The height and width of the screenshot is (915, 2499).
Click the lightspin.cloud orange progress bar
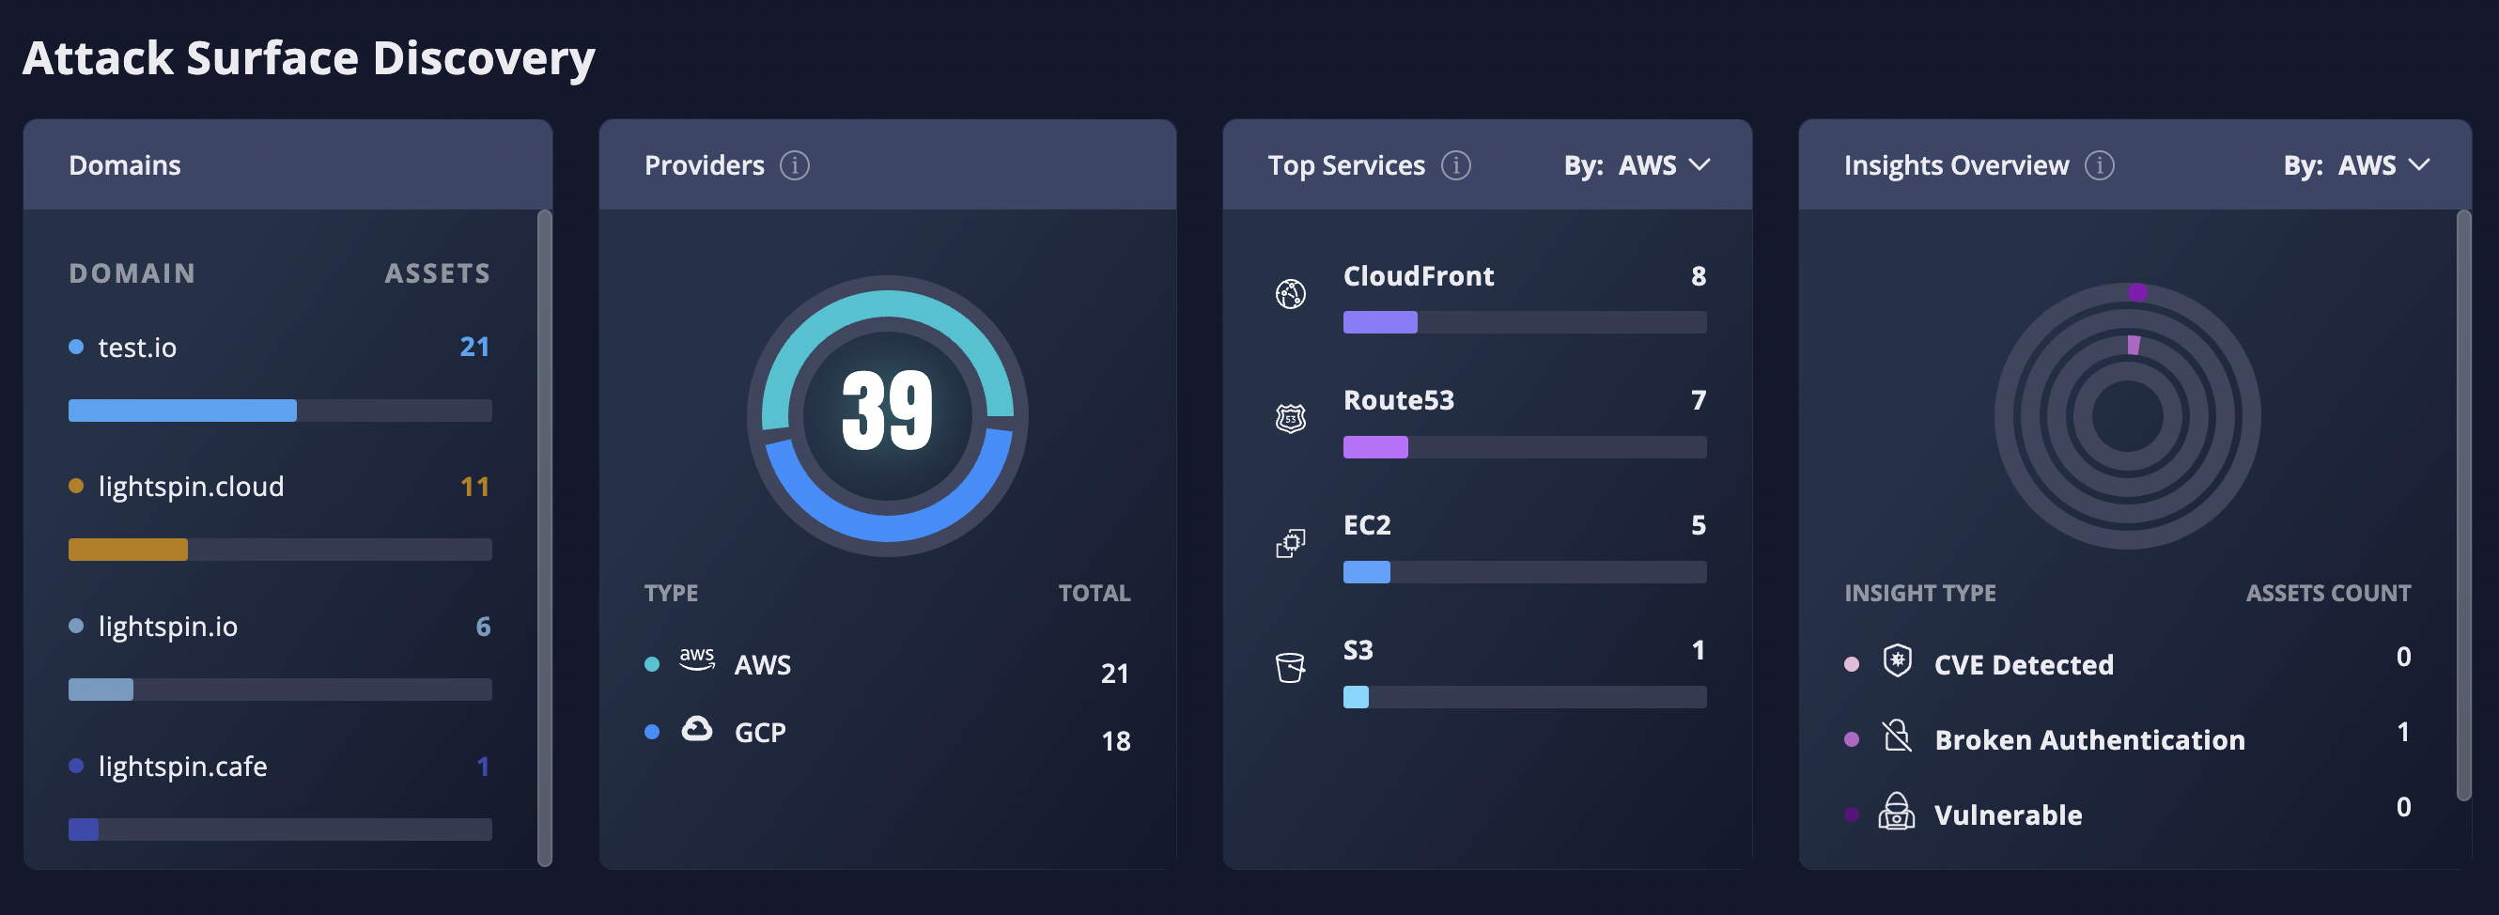(x=280, y=551)
